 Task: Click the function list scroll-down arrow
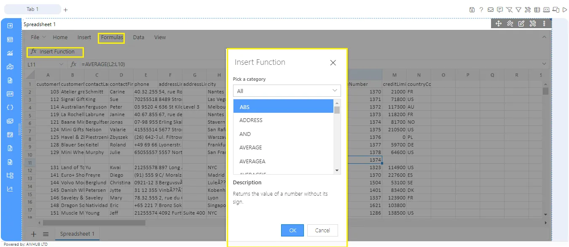[x=337, y=170]
